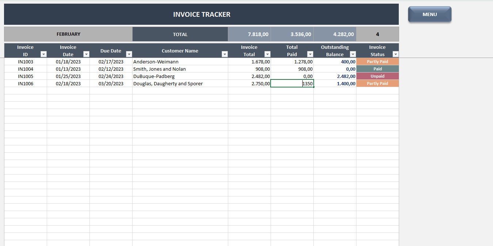The height and width of the screenshot is (246, 493).
Task: Click the invoice count showing 4
Action: [377, 34]
